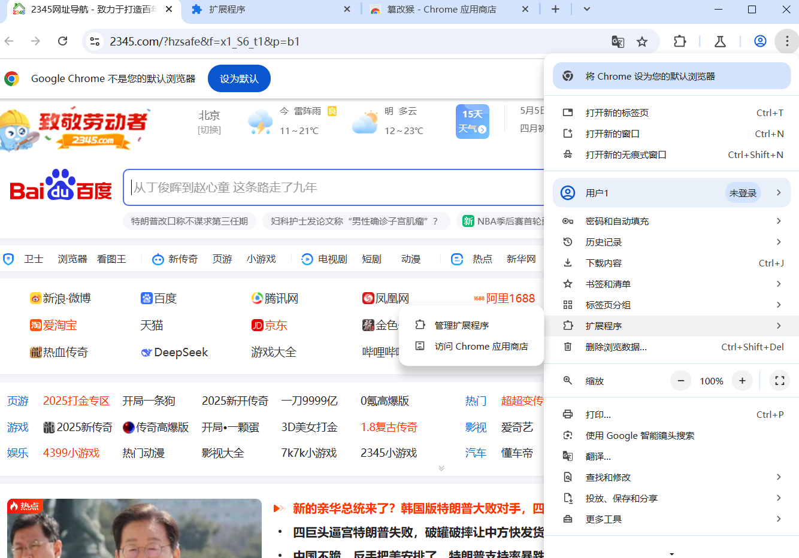Click the Baidu logo
Viewport: 799px width, 558px height.
pyautogui.click(x=61, y=185)
